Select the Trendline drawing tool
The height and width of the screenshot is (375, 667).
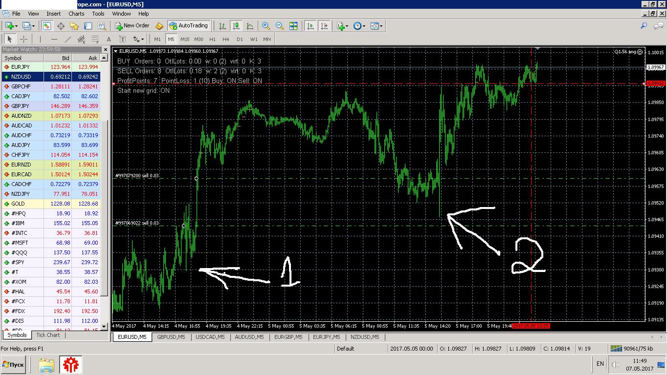pyautogui.click(x=67, y=39)
